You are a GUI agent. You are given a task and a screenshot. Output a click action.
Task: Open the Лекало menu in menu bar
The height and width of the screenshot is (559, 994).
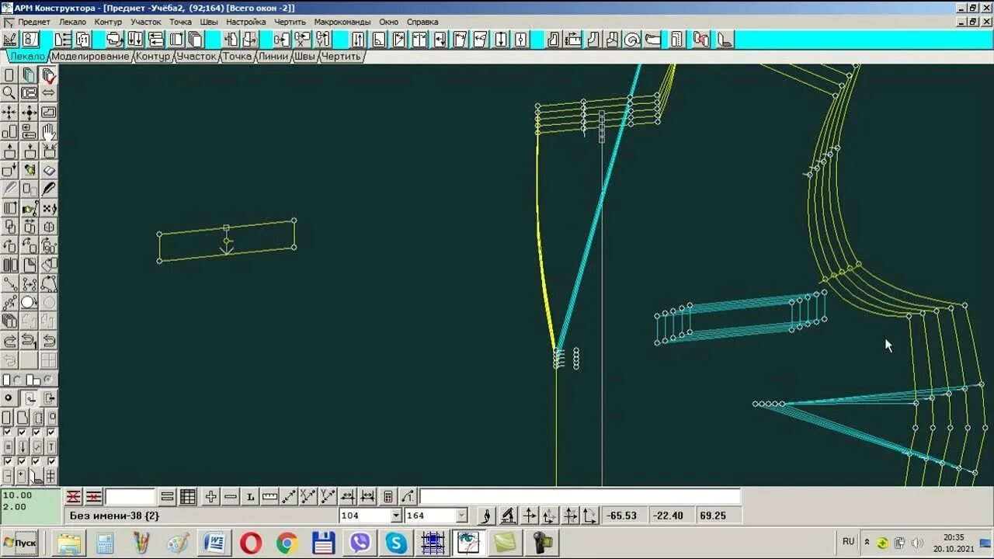[72, 22]
